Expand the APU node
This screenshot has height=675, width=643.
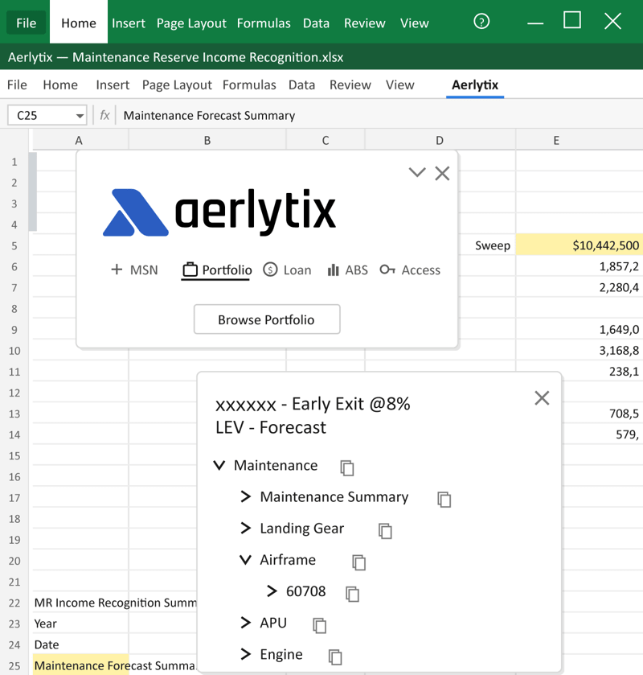tap(245, 623)
